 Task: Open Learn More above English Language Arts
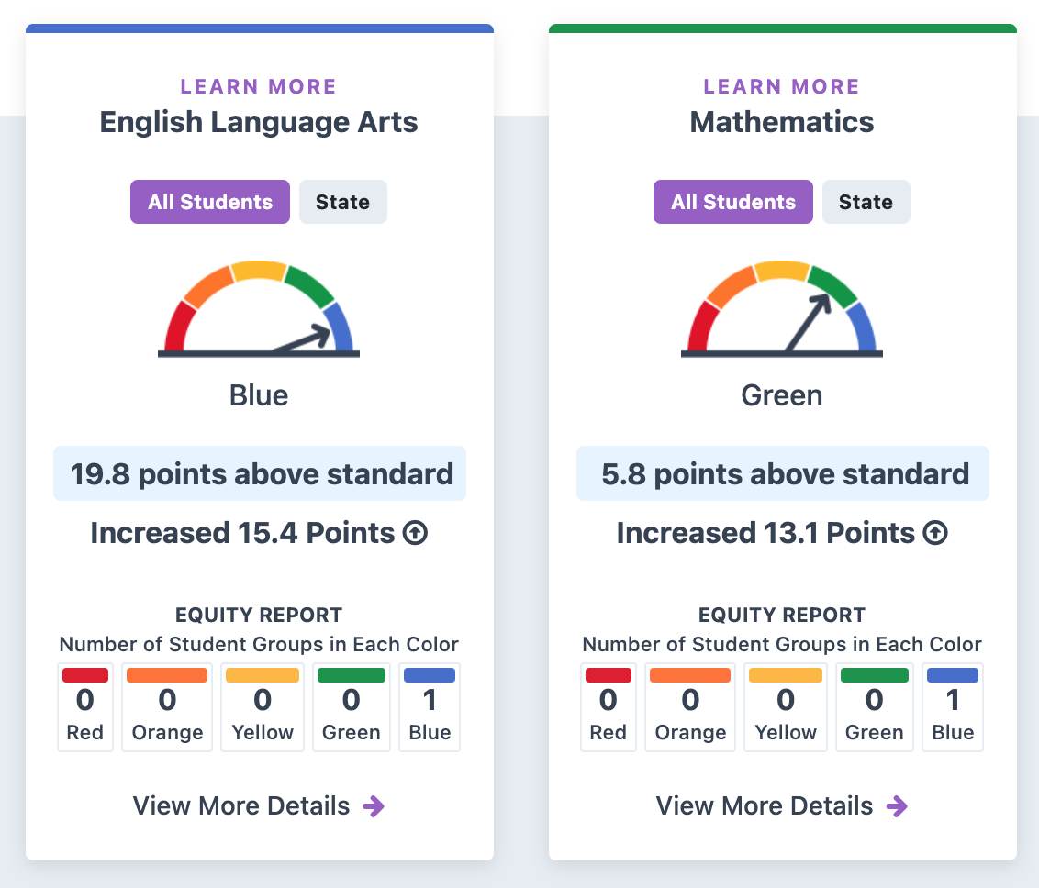pyautogui.click(x=259, y=87)
